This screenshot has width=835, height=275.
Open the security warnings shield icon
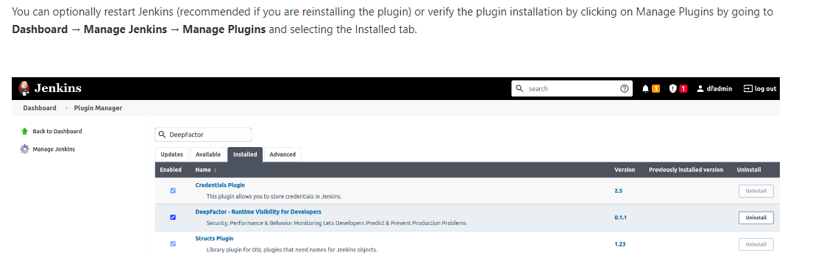click(x=673, y=89)
